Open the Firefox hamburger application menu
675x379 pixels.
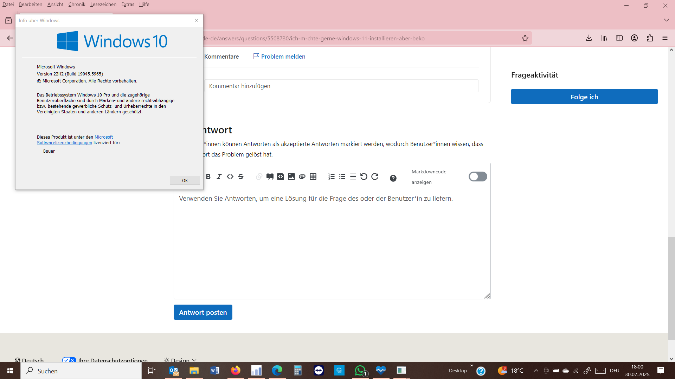pos(665,38)
